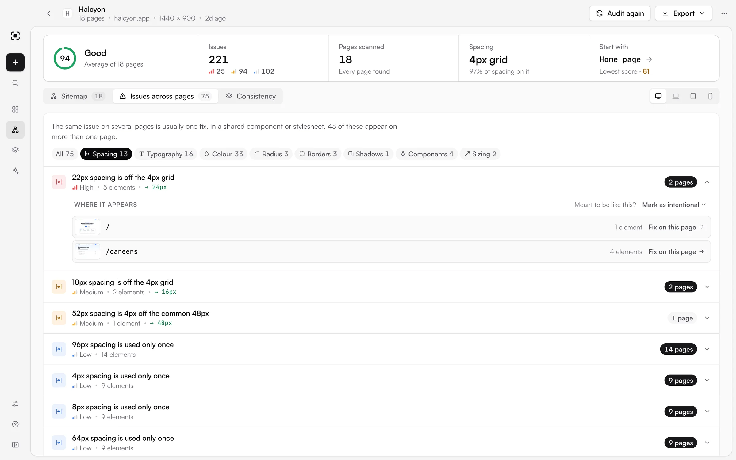This screenshot has height=460, width=736.
Task: Click Fix on this page for the / row
Action: [x=676, y=227]
